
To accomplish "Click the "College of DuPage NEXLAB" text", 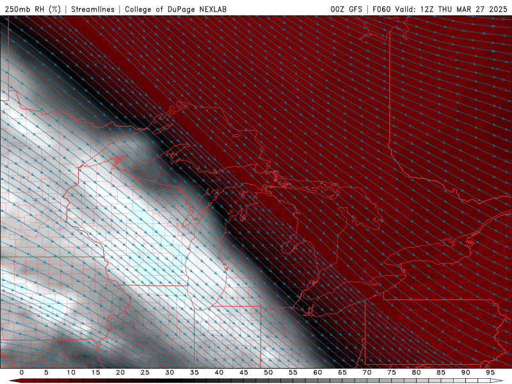I will point(175,9).
